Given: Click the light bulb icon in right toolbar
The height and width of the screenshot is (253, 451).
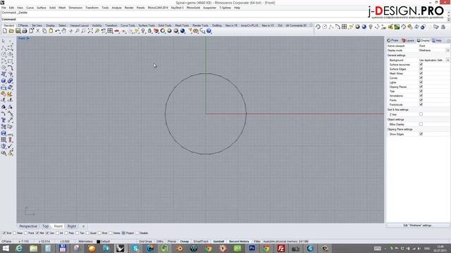Looking at the screenshot, I should pos(371,27).
